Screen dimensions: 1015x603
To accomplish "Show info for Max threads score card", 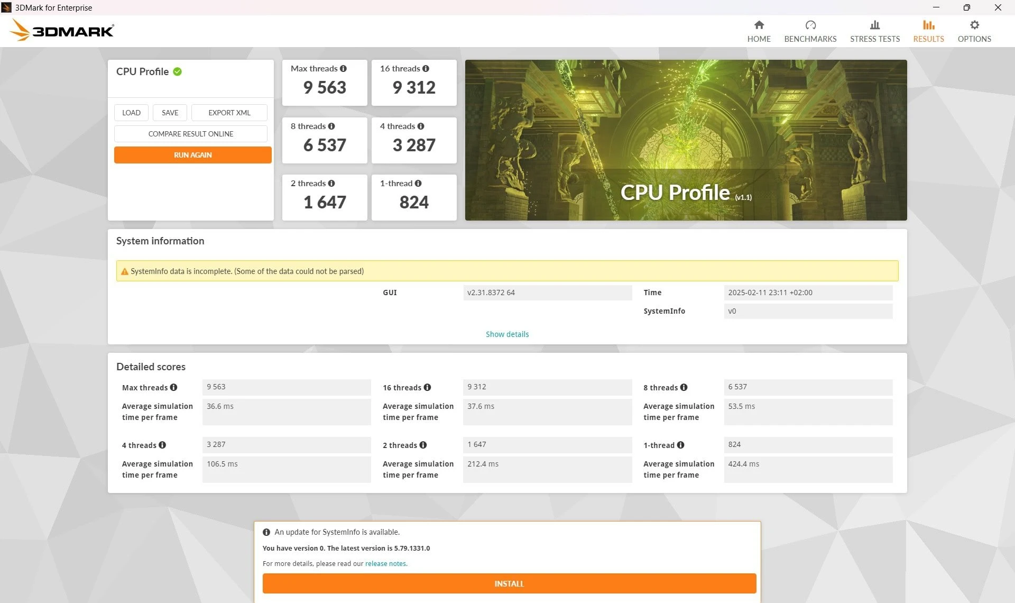I will (x=343, y=69).
